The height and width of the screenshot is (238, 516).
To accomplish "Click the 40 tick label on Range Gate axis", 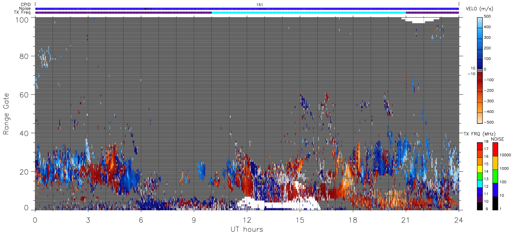I will pos(24,133).
